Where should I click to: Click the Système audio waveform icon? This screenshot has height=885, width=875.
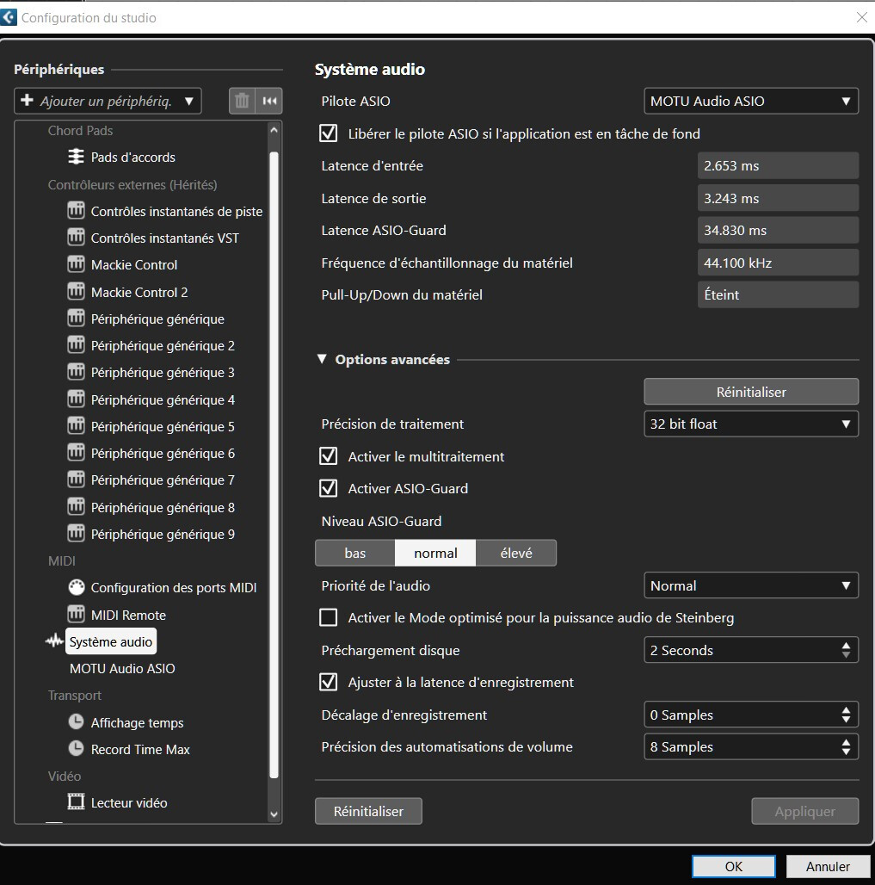54,641
